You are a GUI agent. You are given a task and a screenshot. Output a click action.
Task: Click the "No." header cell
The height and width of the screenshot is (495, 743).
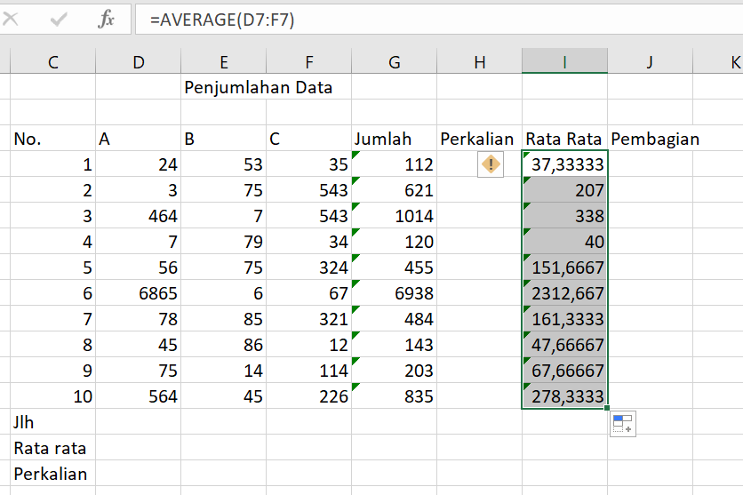coord(52,139)
